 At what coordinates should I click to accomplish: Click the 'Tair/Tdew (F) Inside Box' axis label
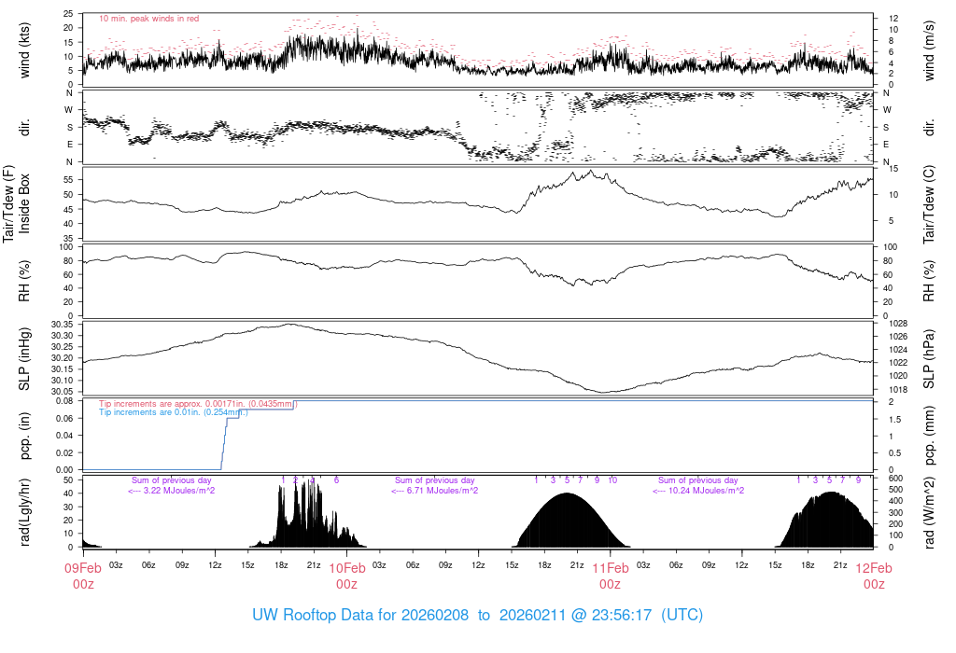[x=16, y=203]
